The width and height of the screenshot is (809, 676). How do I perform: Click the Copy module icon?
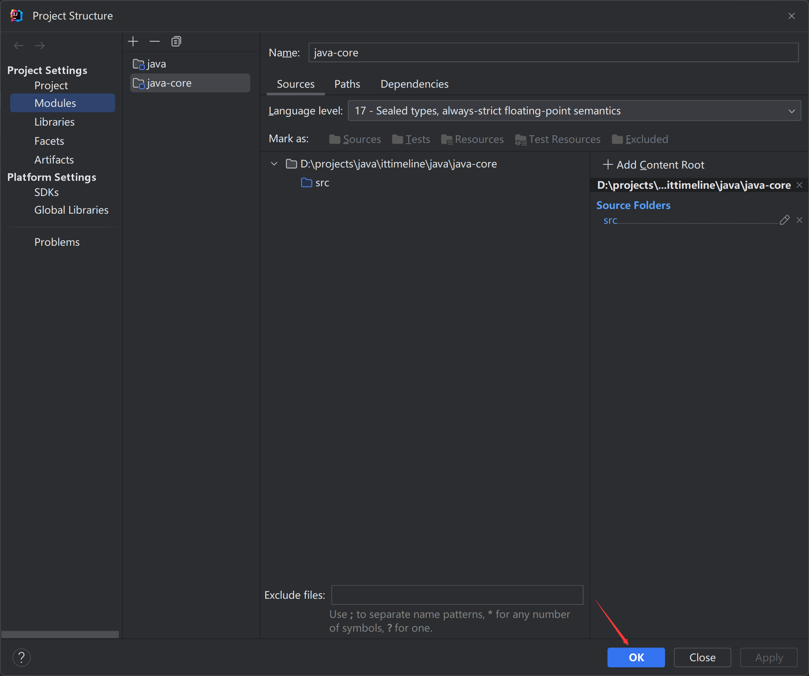click(176, 41)
